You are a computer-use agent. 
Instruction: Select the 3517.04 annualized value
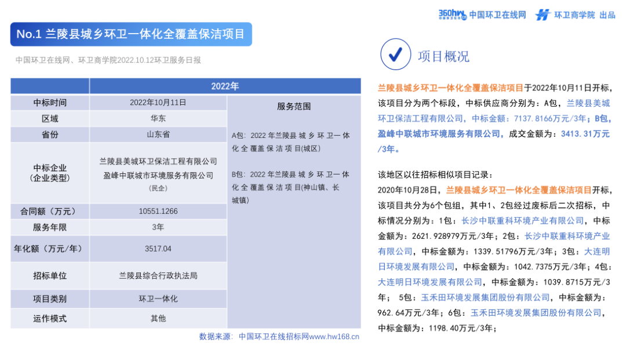[x=158, y=249]
